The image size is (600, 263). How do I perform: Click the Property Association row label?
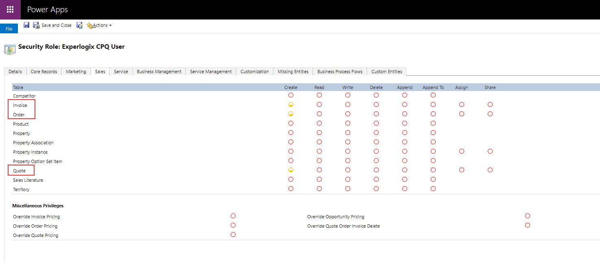tap(33, 143)
